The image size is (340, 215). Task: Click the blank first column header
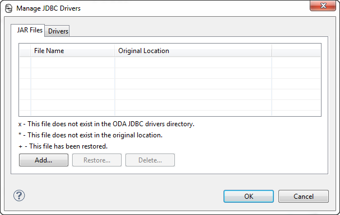[x=25, y=51]
